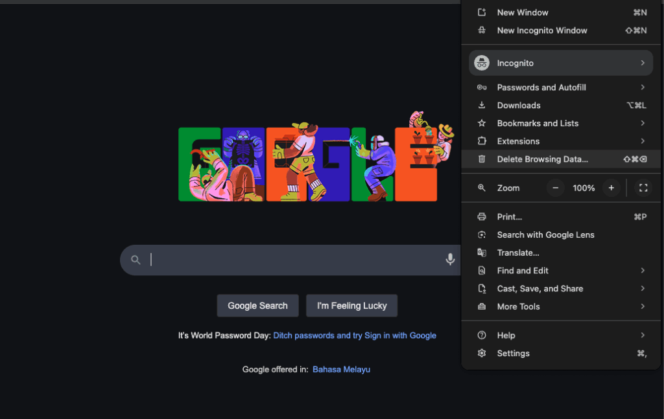The image size is (664, 419).
Task: Expand the Cast, Save, and Share arrow
Action: 643,288
